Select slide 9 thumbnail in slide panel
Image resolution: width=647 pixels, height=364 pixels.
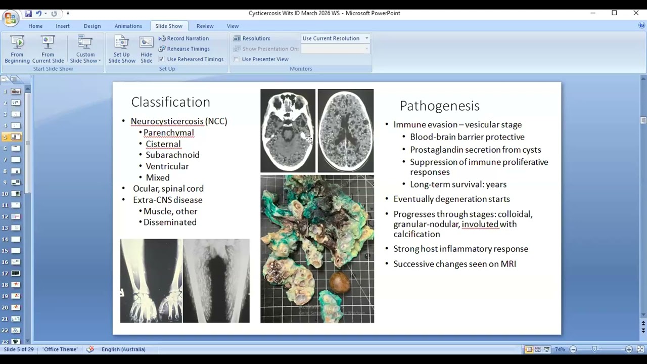pos(16,183)
